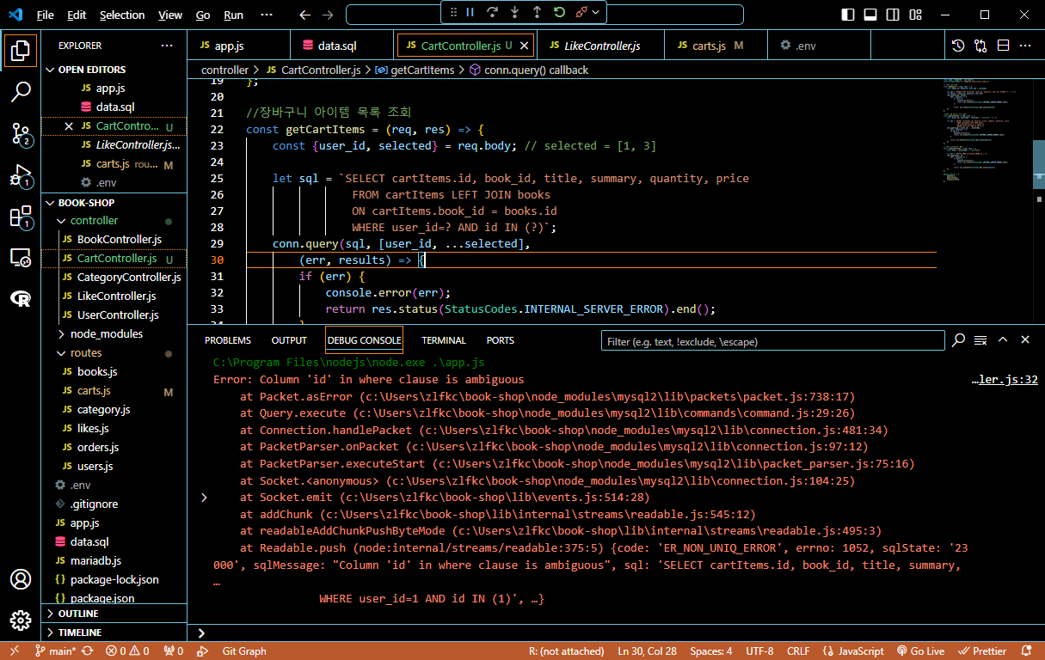Toggle secondary side bar visibility
Screen dimensions: 1045x660
891,15
